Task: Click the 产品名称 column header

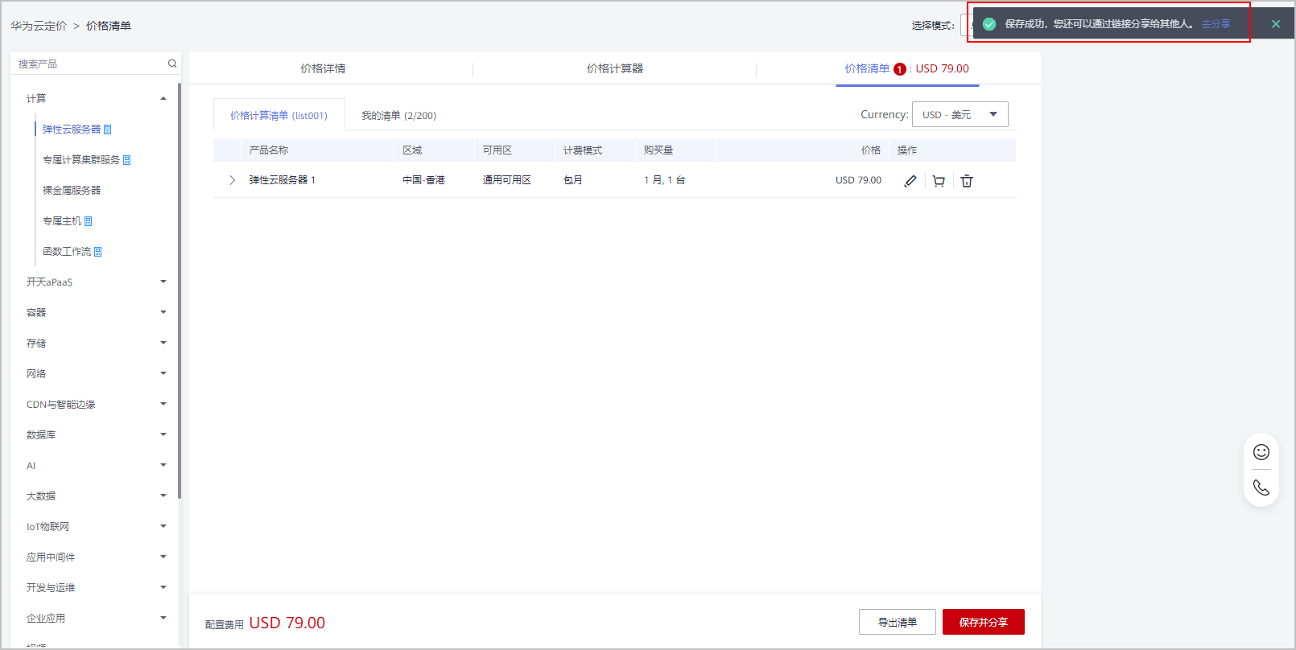Action: tap(269, 150)
